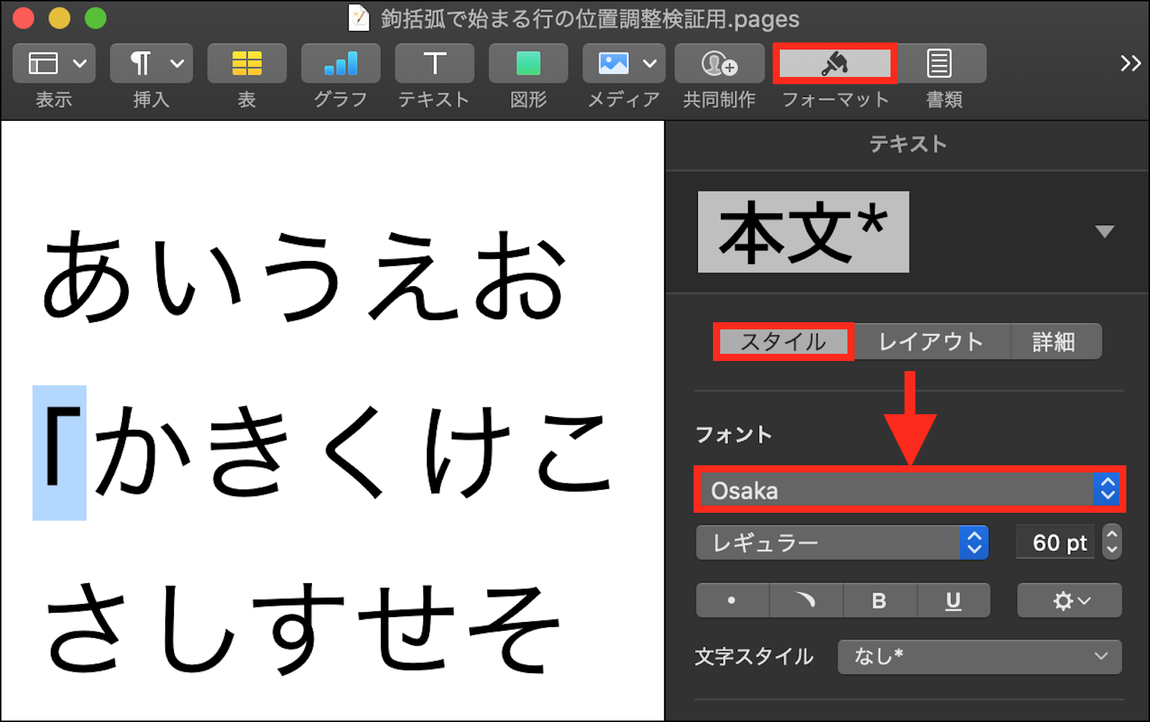Image resolution: width=1150 pixels, height=722 pixels.
Task: Add a chart using グラフ icon
Action: click(x=341, y=63)
